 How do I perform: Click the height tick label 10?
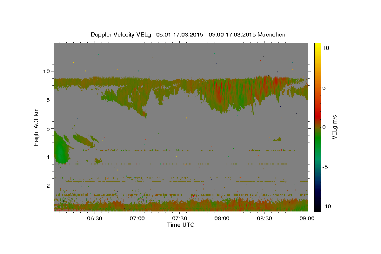(x=47, y=71)
